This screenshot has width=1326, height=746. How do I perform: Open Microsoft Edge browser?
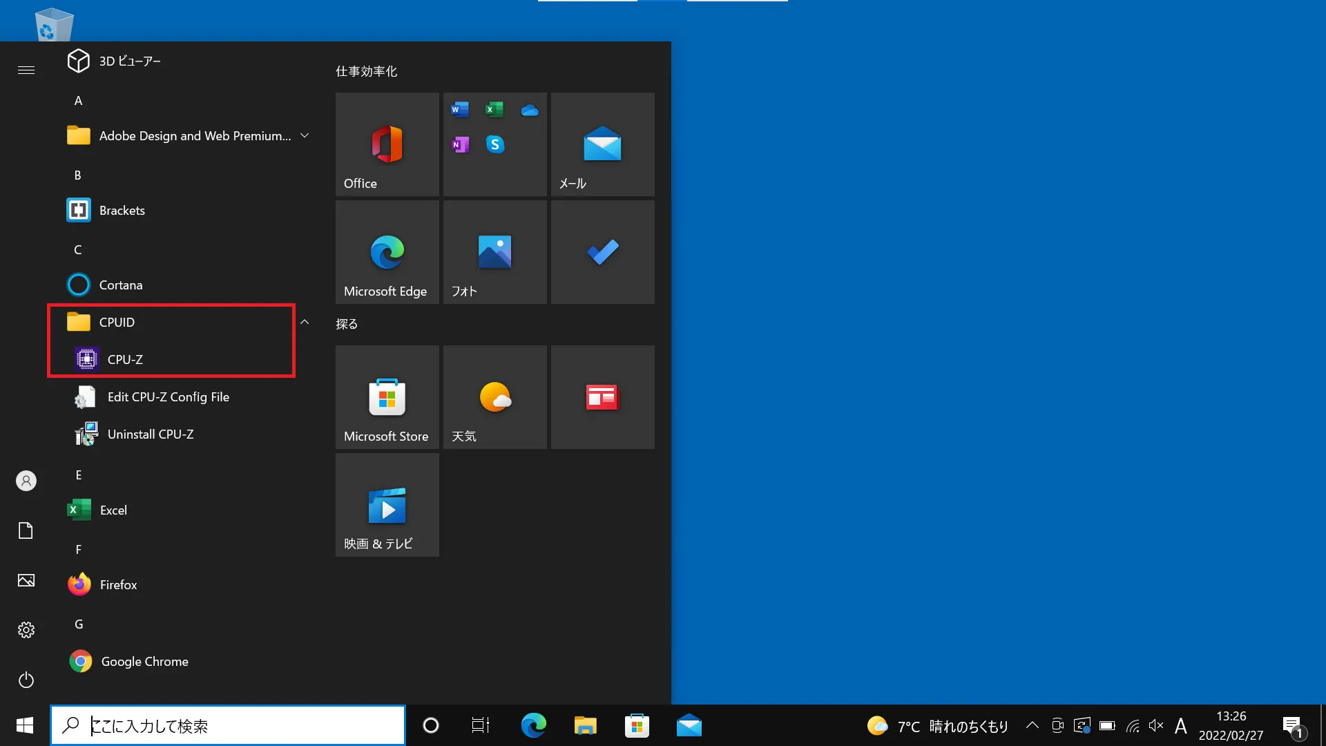click(x=386, y=252)
